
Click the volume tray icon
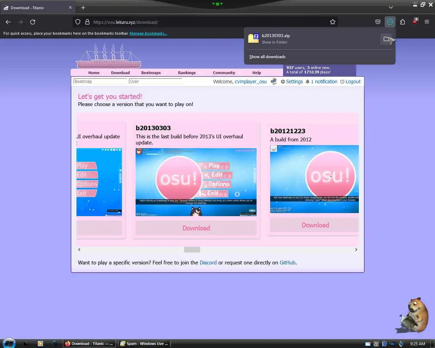tap(401, 344)
